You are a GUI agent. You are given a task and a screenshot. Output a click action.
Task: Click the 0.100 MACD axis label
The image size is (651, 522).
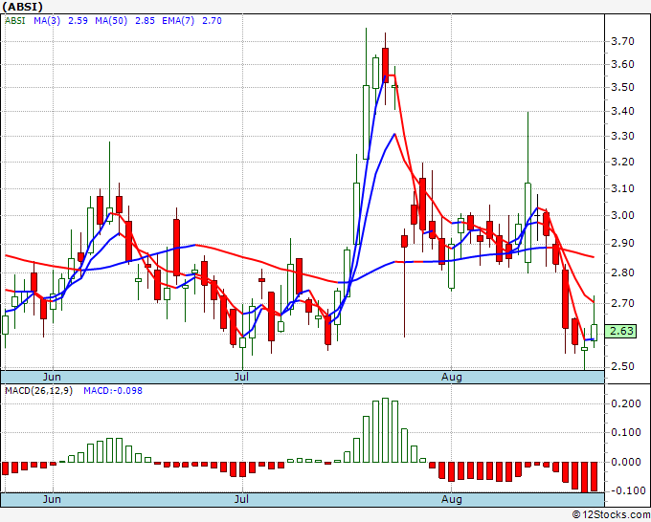click(x=626, y=432)
